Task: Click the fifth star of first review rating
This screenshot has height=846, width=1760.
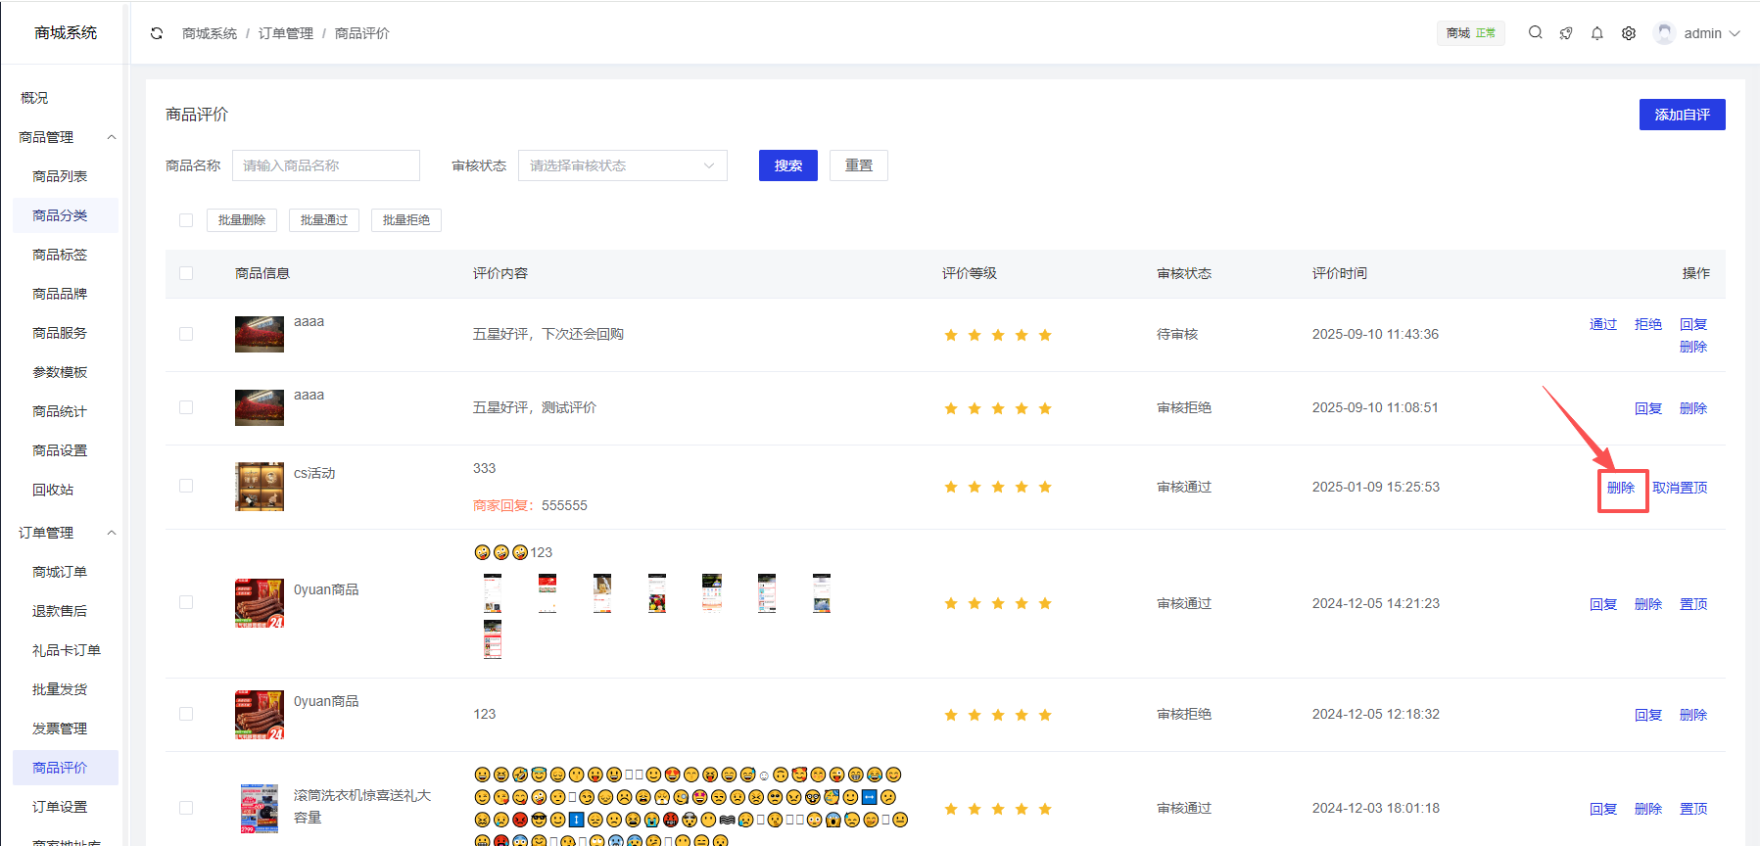Action: pyautogui.click(x=1045, y=335)
